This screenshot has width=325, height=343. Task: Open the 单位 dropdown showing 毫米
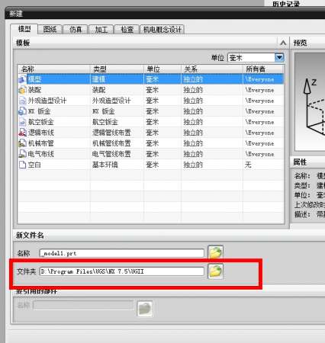click(256, 58)
